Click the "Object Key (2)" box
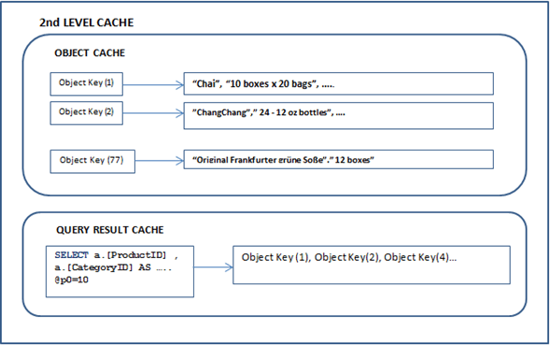This screenshot has height=346, width=550. (86, 113)
